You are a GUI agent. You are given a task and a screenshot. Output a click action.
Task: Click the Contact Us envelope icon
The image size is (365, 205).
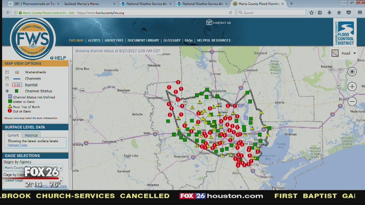(209, 22)
